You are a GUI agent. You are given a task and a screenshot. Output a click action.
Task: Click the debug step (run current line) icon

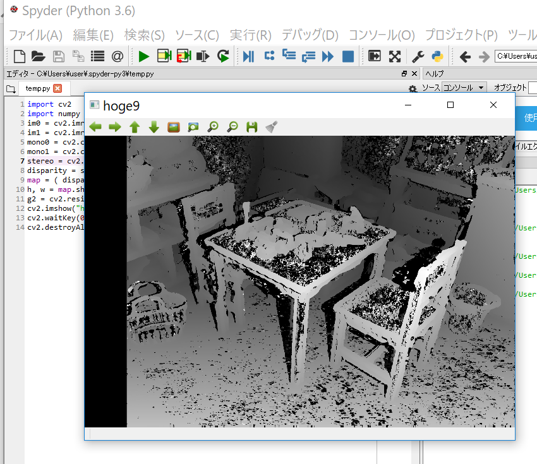pyautogui.click(x=270, y=56)
